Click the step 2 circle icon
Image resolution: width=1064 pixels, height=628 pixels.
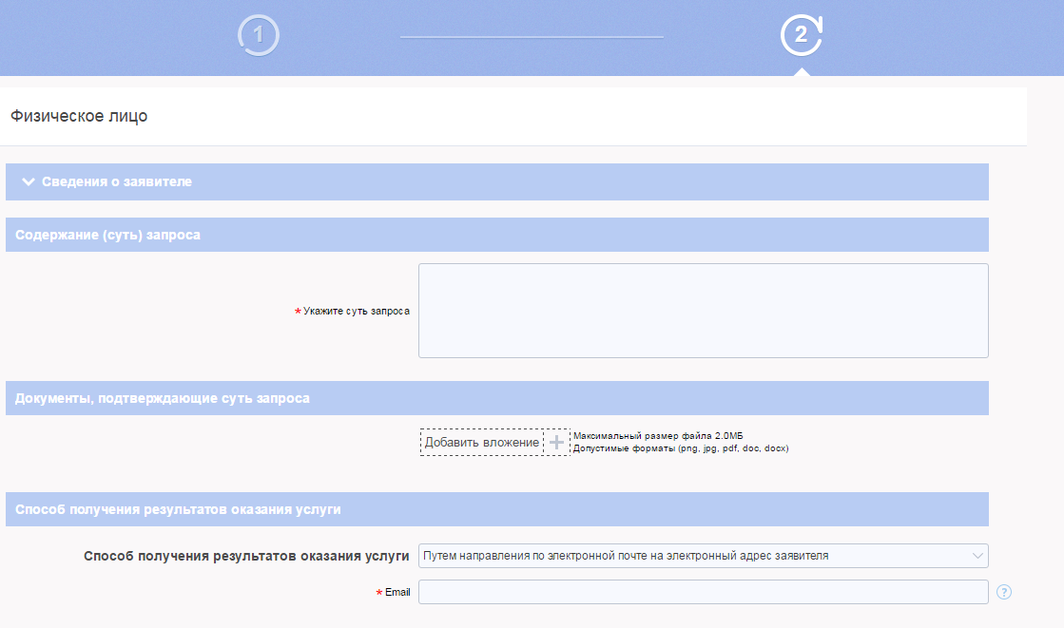801,36
